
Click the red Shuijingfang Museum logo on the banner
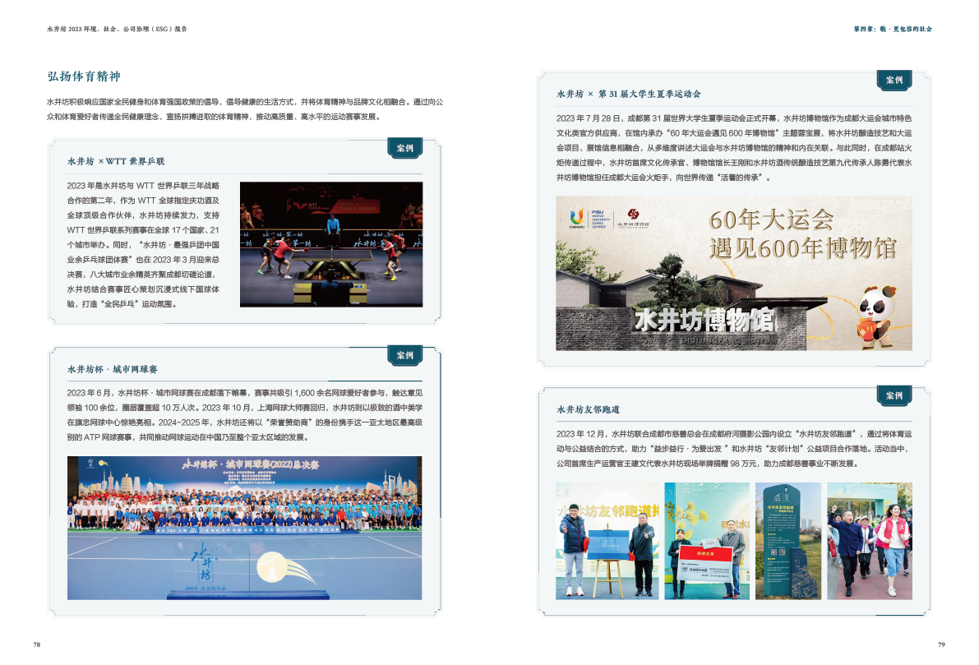(633, 216)
